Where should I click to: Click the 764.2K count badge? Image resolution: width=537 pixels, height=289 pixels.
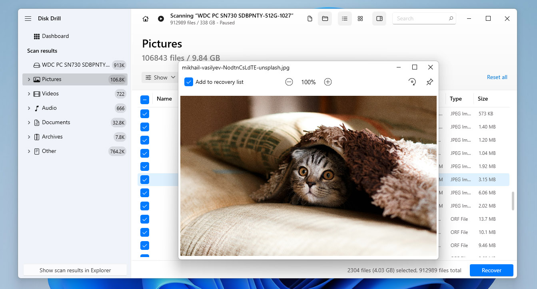coord(118,152)
